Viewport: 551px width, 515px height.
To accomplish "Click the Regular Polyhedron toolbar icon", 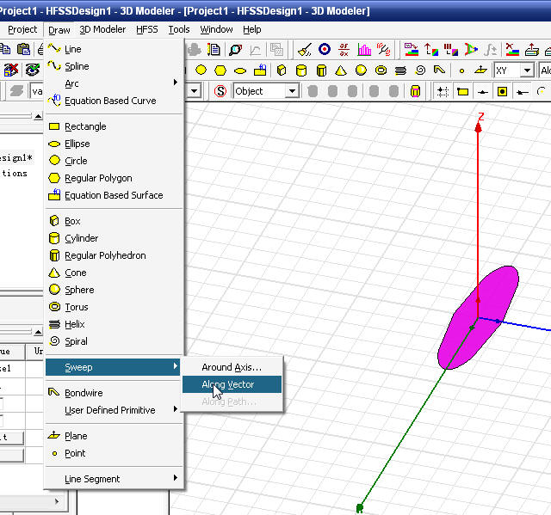I will click(x=321, y=71).
